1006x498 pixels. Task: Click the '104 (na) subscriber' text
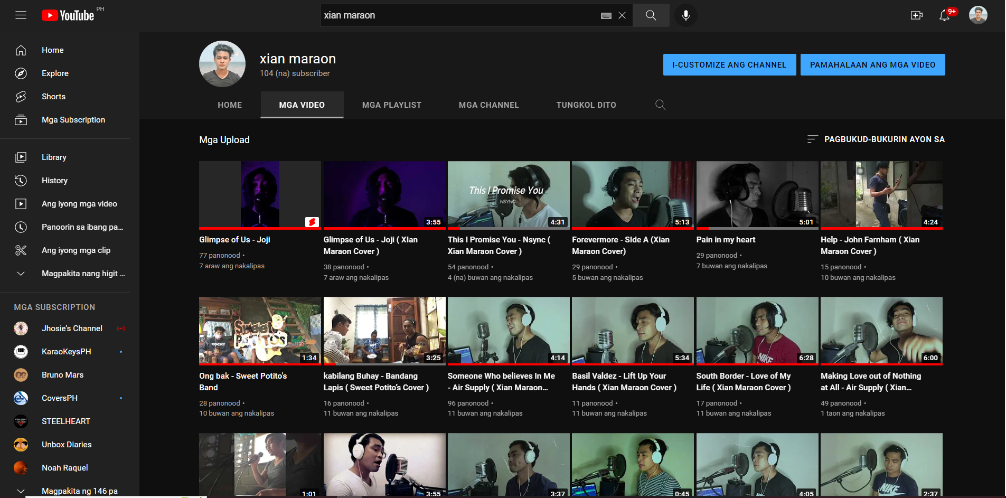(x=295, y=73)
